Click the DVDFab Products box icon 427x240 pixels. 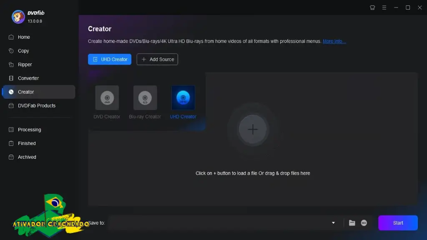[11, 105]
